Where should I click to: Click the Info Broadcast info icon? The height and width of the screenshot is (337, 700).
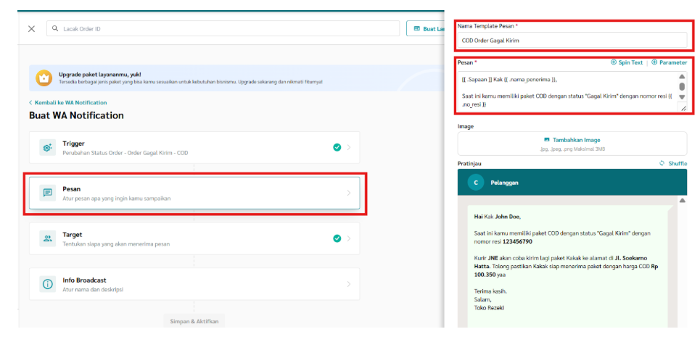point(47,284)
